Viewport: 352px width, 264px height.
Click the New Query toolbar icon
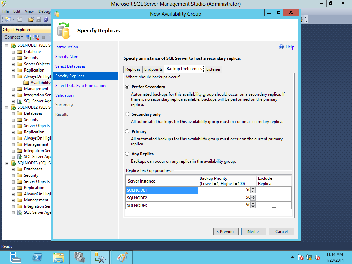pyautogui.click(x=8, y=19)
